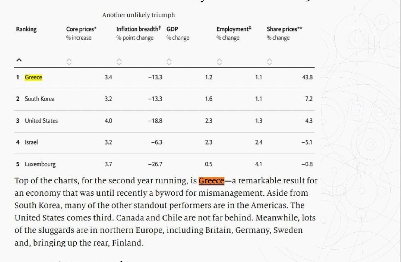Sort table by Inflation breadth
This screenshot has width=401, height=262.
[119, 62]
